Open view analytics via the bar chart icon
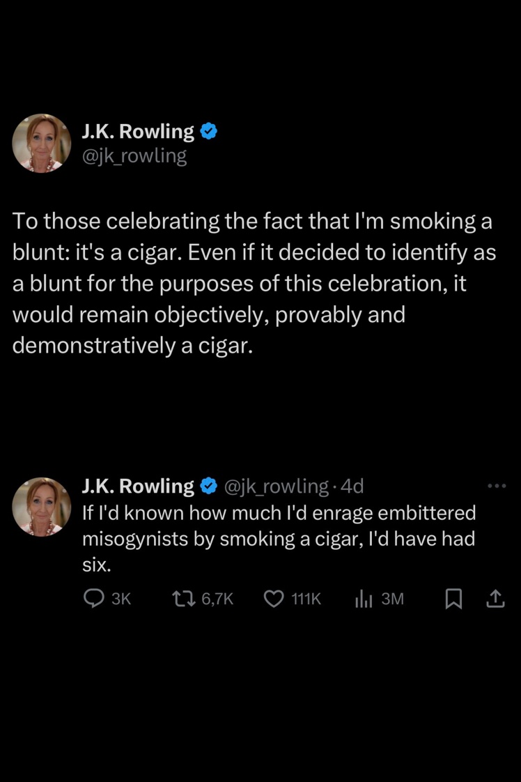521x782 pixels. (x=364, y=599)
